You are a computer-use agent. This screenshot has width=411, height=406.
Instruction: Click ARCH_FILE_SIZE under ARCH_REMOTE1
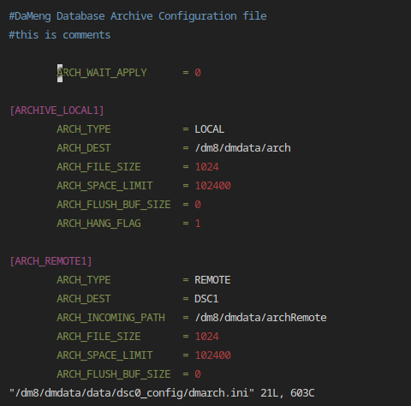point(98,337)
